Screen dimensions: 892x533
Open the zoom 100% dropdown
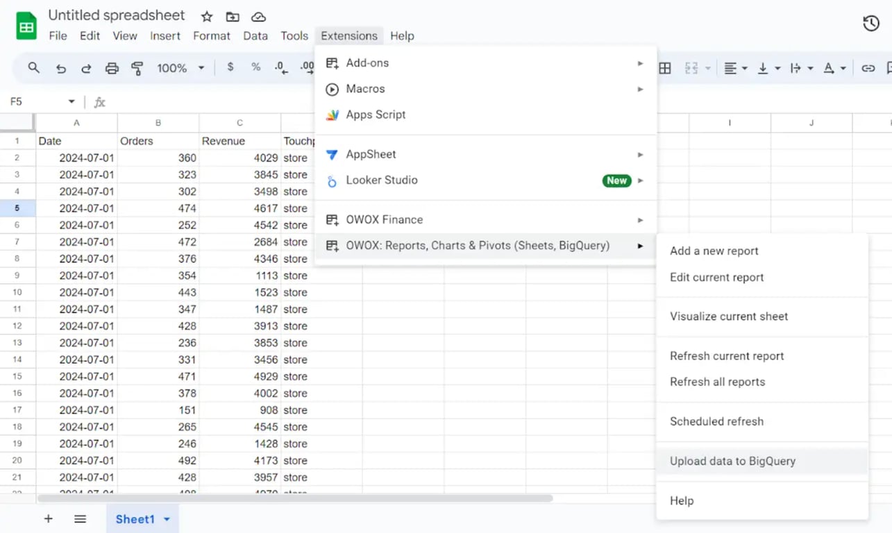point(180,68)
